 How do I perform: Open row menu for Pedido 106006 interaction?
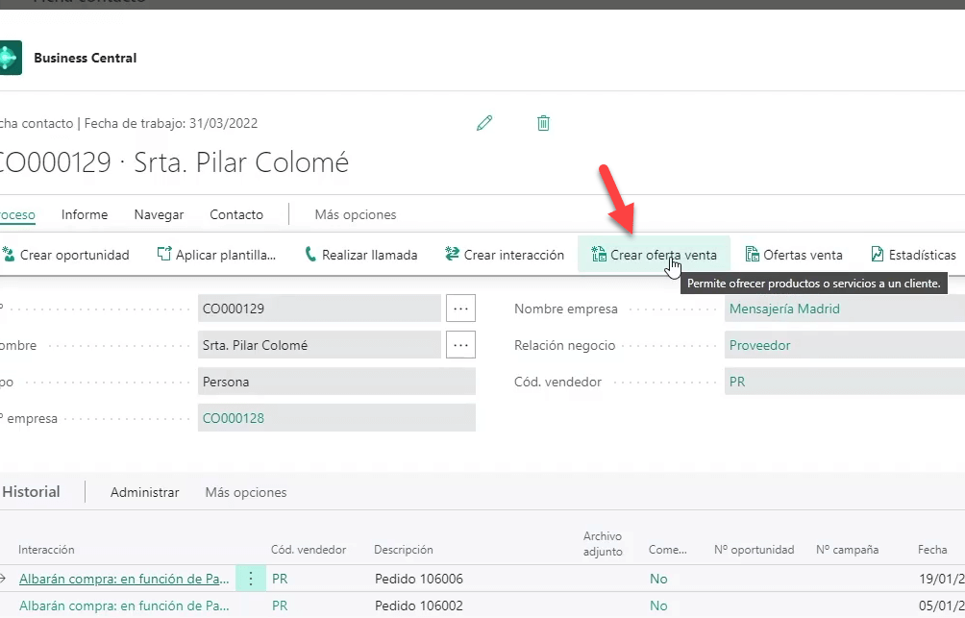pos(251,579)
